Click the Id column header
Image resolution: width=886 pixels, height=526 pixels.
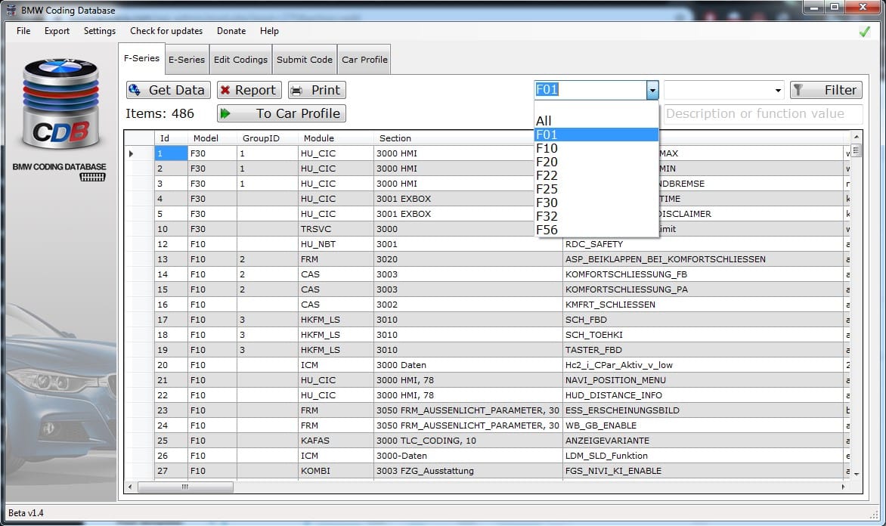(171, 138)
